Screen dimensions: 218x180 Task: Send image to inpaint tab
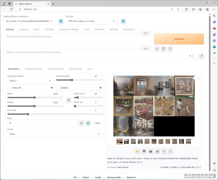click(164, 151)
